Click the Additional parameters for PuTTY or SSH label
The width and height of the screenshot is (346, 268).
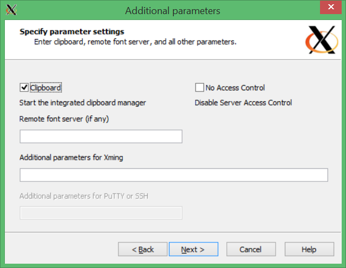[84, 196]
